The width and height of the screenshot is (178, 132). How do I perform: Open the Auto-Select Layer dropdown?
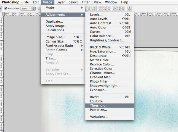click(x=28, y=9)
